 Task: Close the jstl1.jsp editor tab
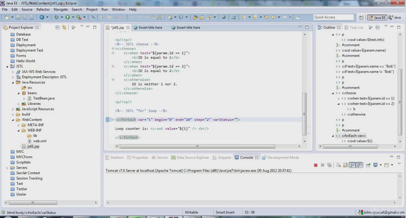point(128,28)
